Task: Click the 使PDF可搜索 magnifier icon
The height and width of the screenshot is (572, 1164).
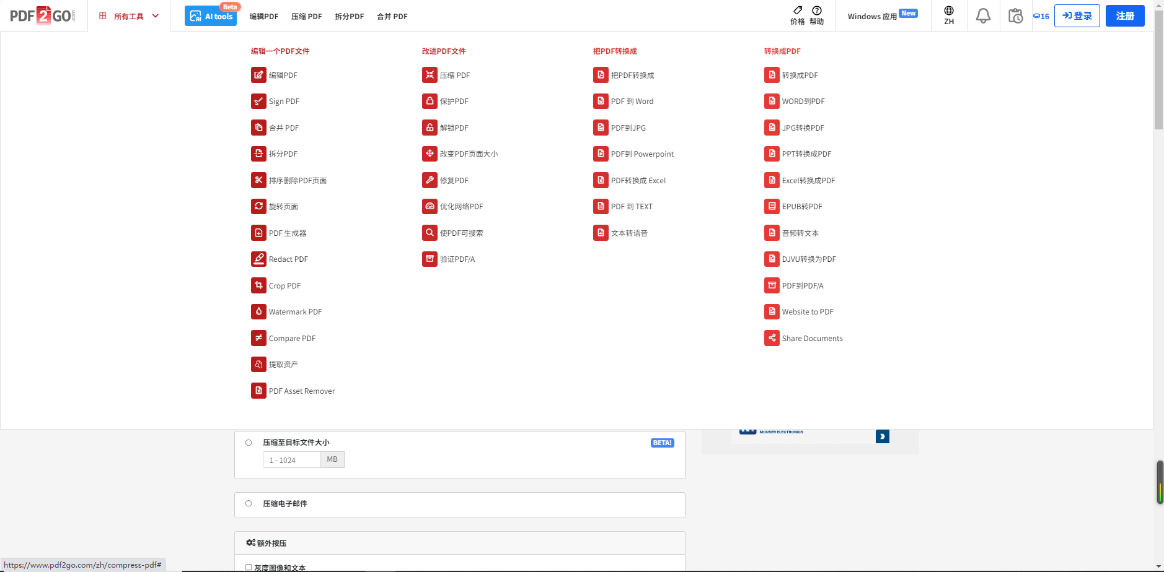Action: tap(430, 233)
